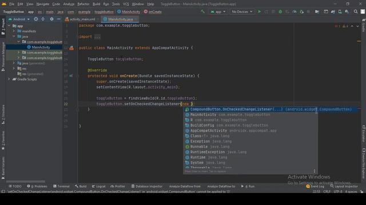Expand the manifests folder

(x=14, y=31)
